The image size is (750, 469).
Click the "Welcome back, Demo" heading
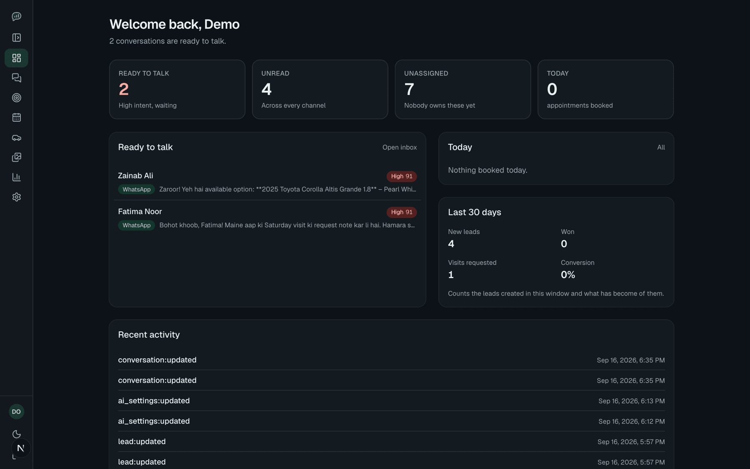[x=174, y=24]
